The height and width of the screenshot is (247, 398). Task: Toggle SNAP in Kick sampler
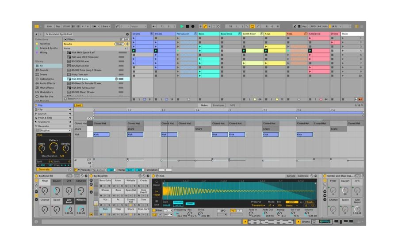click(190, 203)
